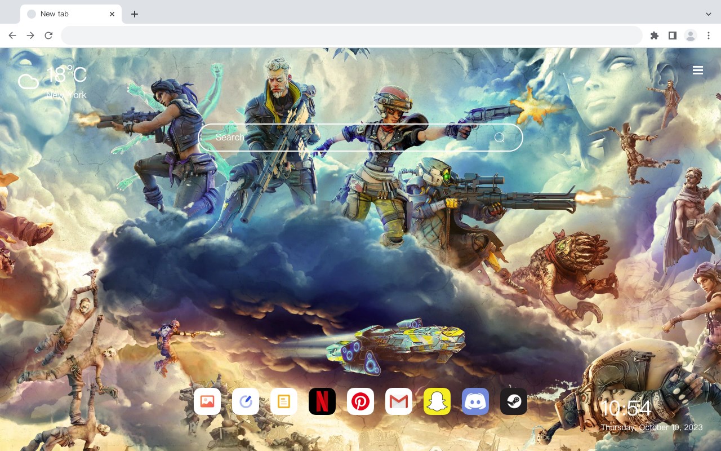The image size is (721, 451).
Task: Click the Thursday, October 10, 2023 date
Action: point(652,427)
